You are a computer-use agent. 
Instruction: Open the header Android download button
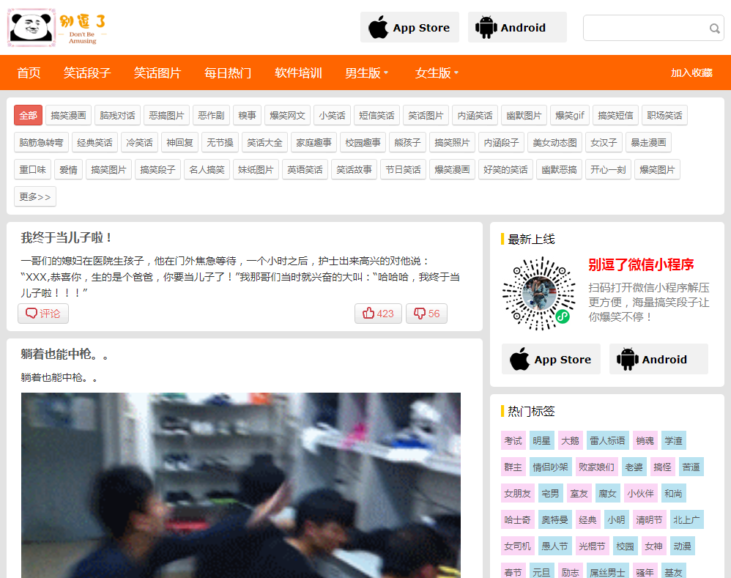[x=517, y=28]
